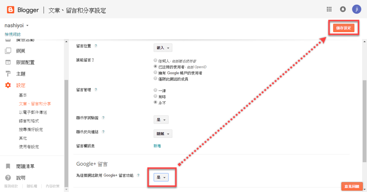This screenshot has width=367, height=192.
Task: Open the Google+ 留言功能 dropdown
Action: [161, 177]
